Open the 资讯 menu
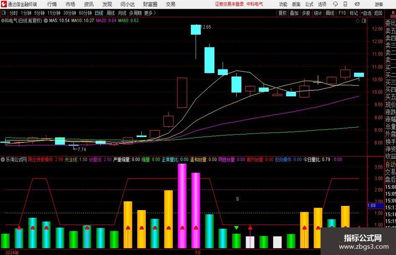 coord(89,4)
